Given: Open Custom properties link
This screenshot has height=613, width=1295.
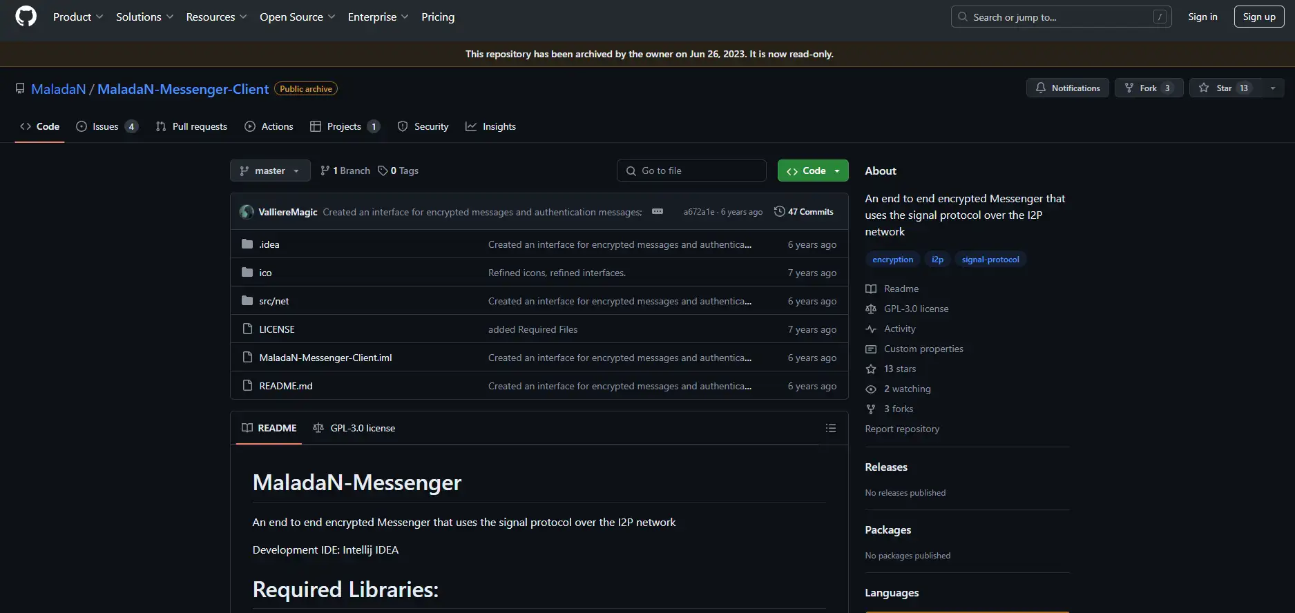Looking at the screenshot, I should pos(914,349).
